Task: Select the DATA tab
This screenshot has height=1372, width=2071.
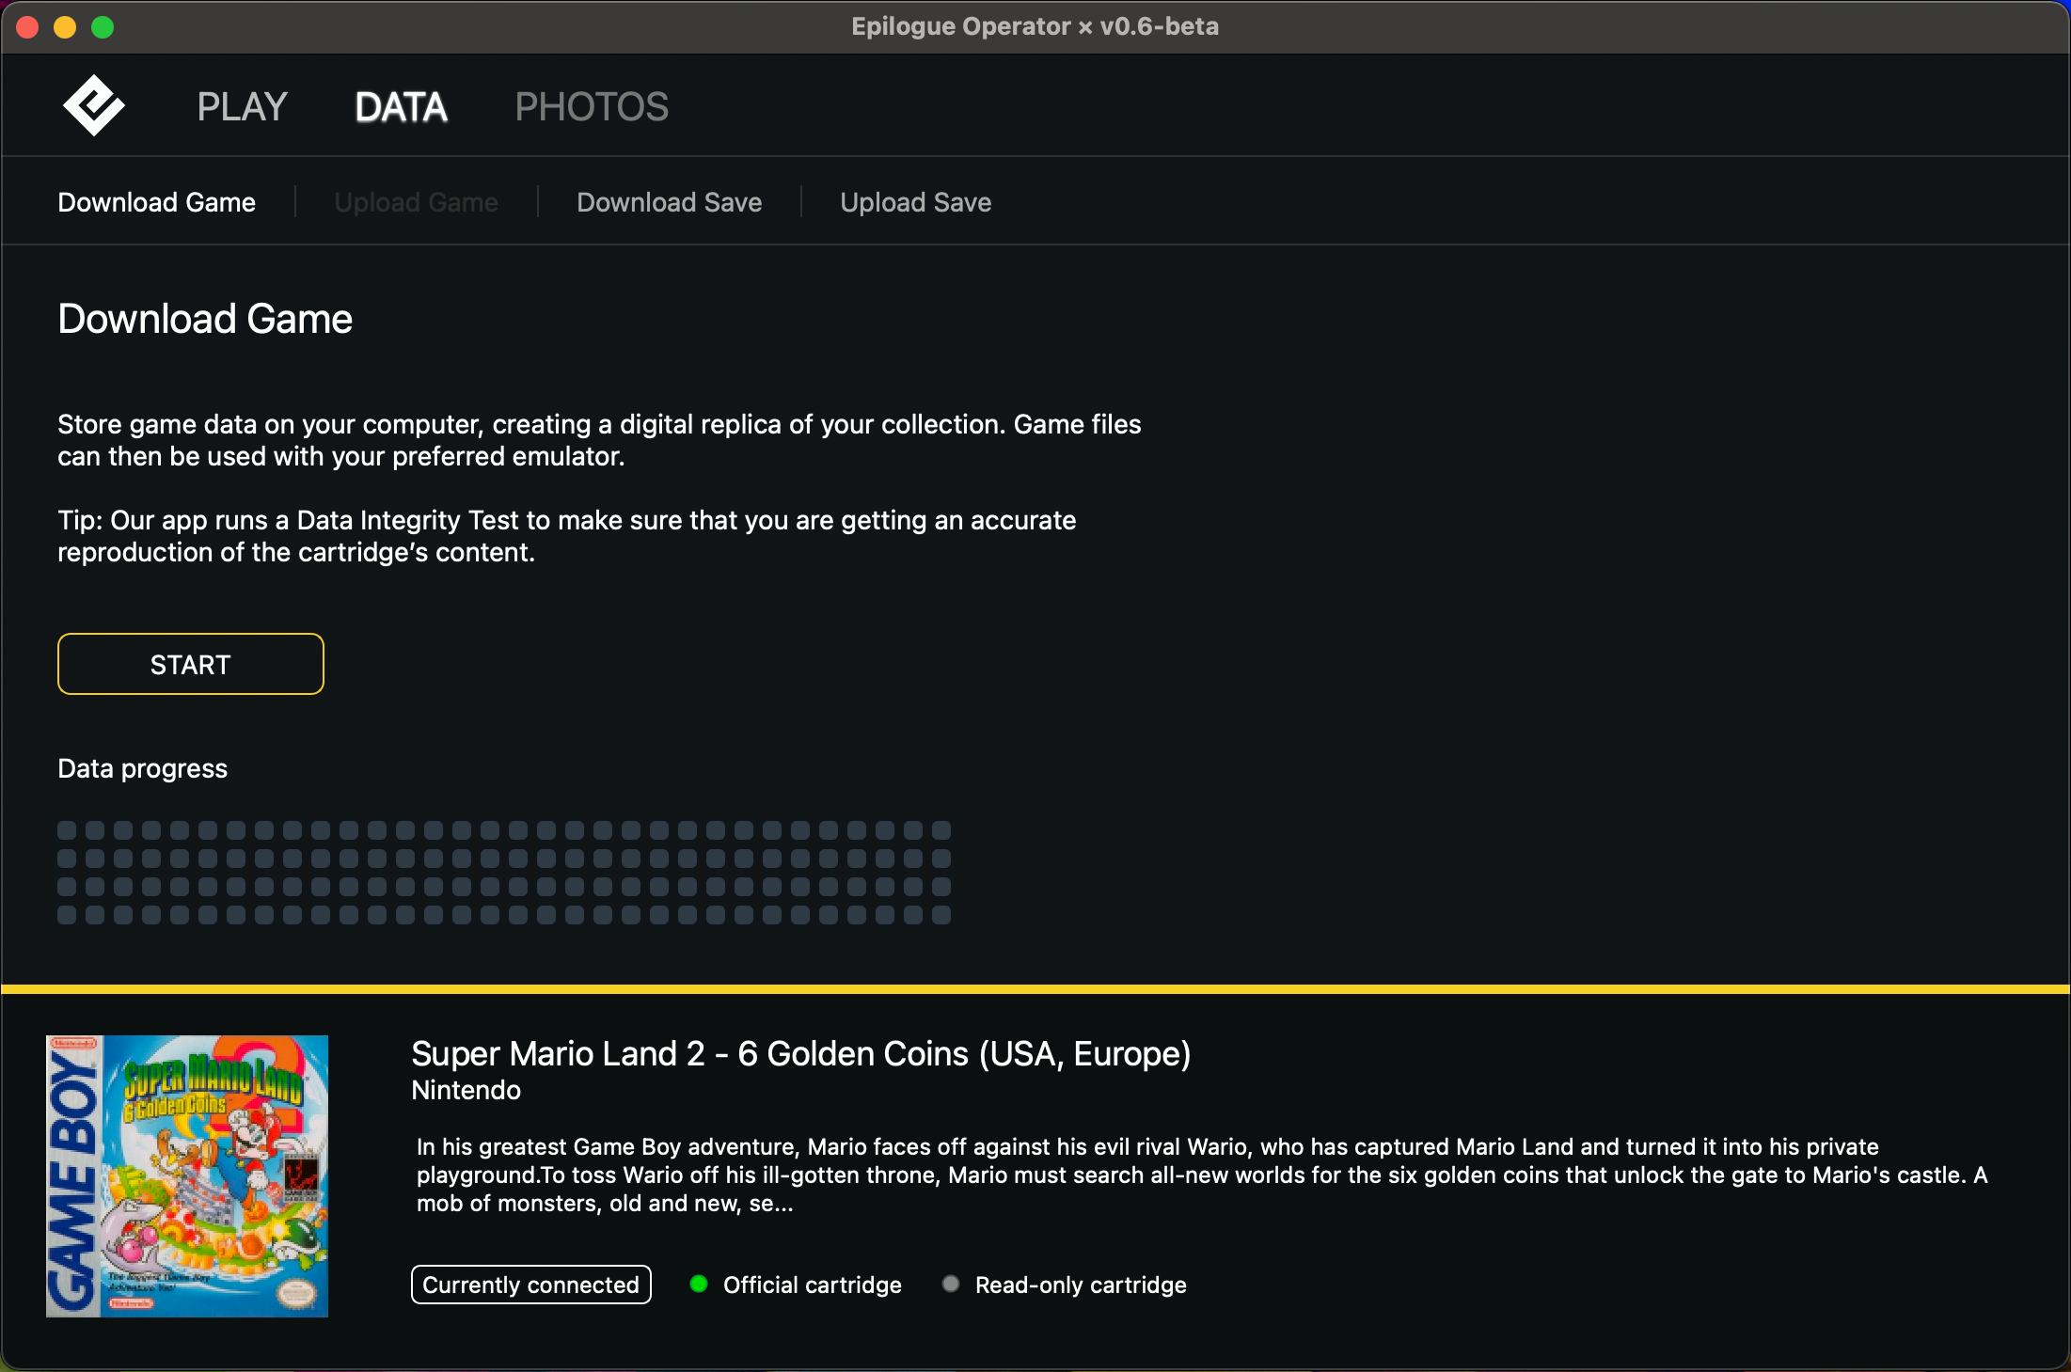Action: (401, 106)
